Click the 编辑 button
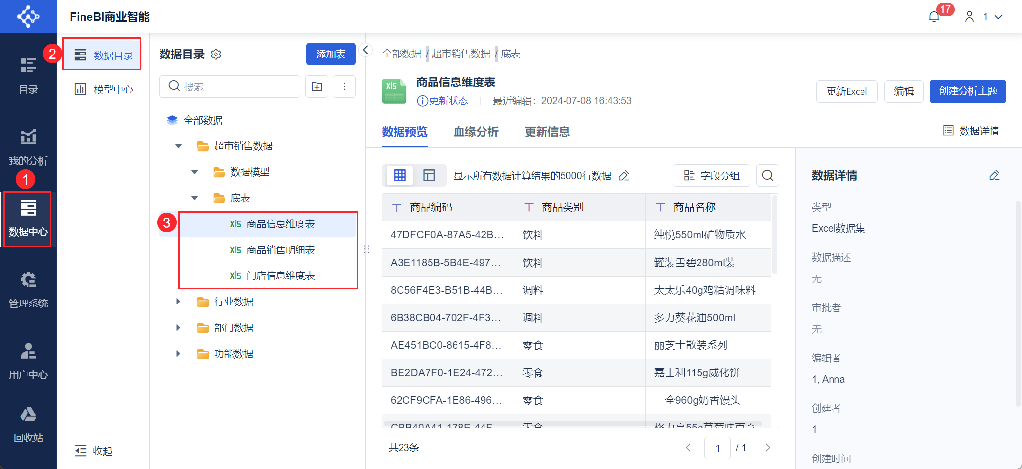 [x=904, y=91]
